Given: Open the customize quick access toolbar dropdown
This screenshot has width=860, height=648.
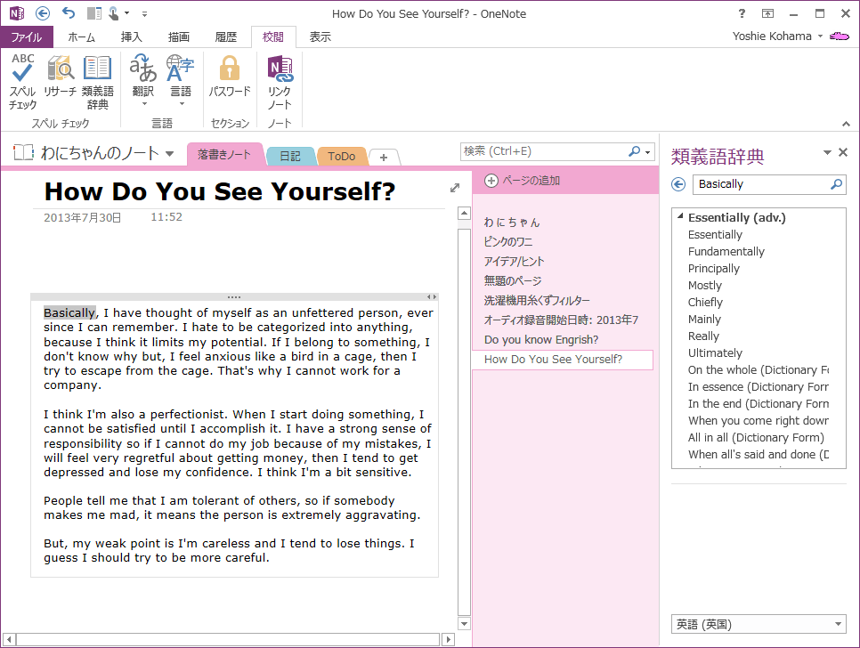Looking at the screenshot, I should [145, 13].
